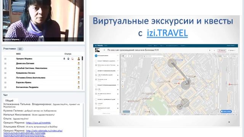Click the gray handle icon beside Баркова Ирина
Image resolution: width=244 pixels, height=137 pixels.
coord(5,83)
